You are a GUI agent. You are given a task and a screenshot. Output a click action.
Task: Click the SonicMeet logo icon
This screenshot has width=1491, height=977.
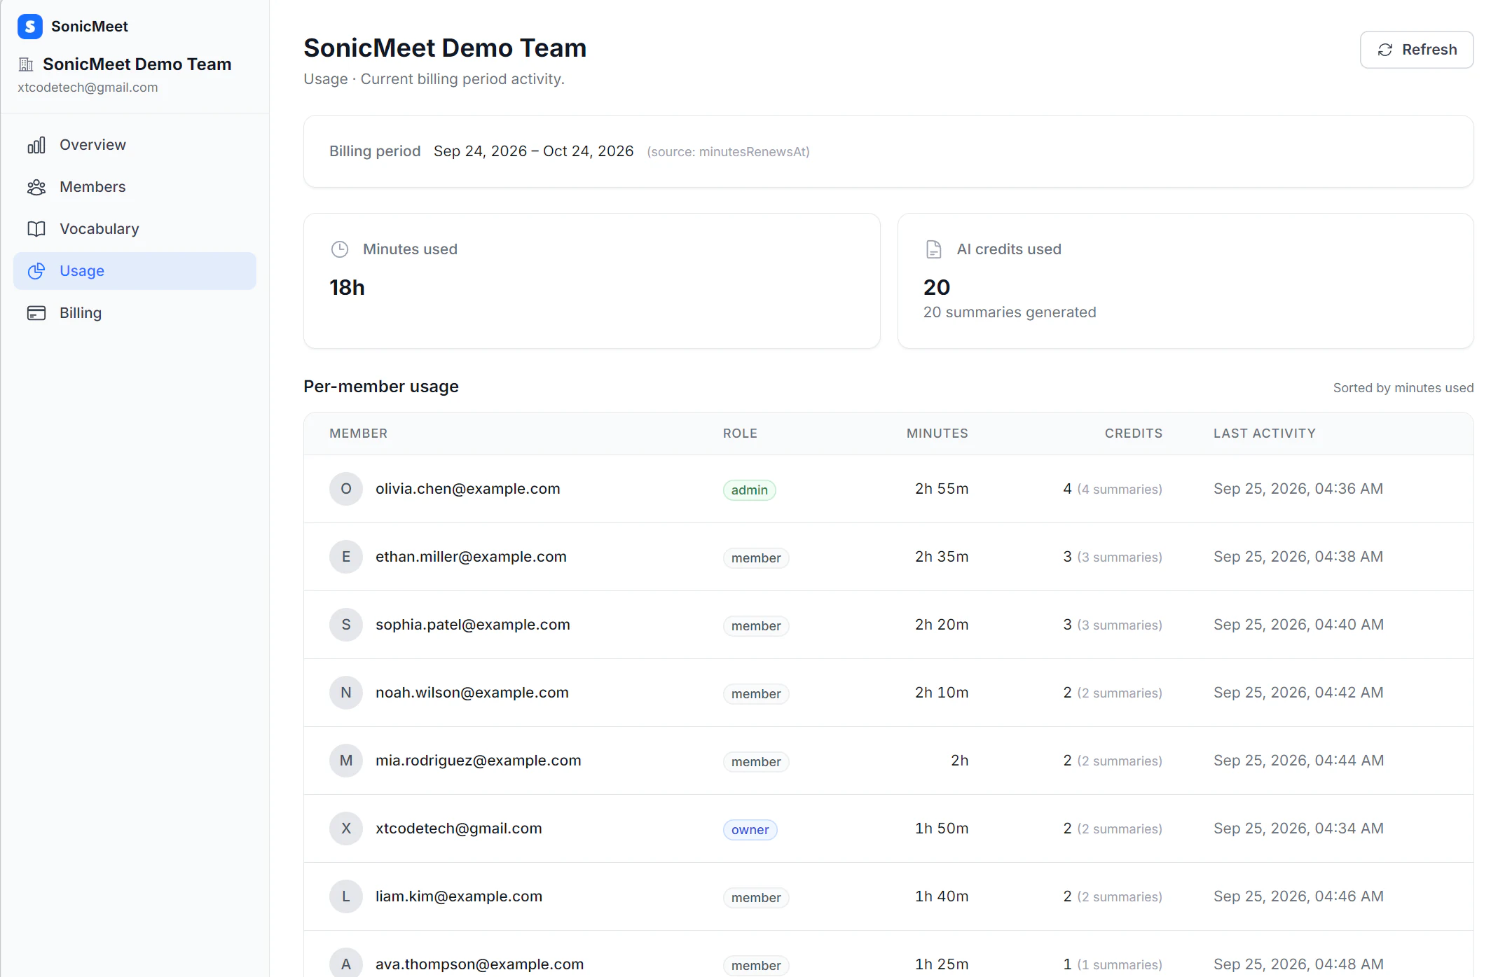tap(30, 27)
